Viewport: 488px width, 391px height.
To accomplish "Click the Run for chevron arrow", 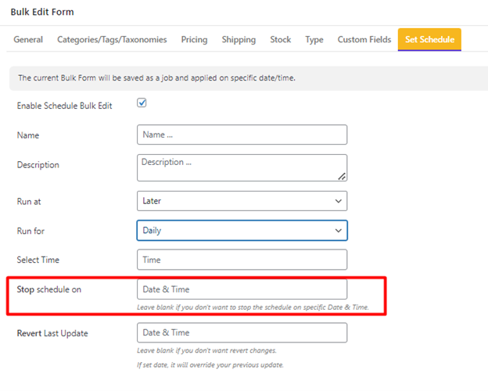I will 339,231.
